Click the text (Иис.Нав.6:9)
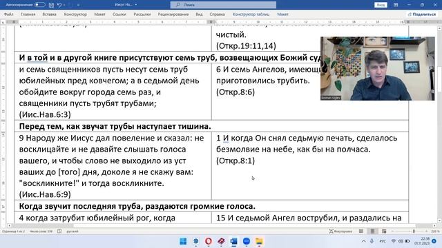 45,194
